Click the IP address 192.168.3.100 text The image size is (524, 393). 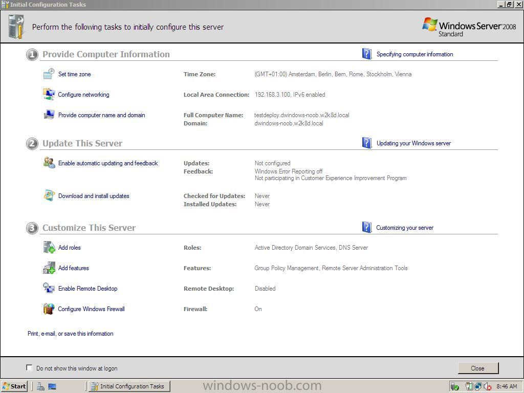tap(272, 95)
